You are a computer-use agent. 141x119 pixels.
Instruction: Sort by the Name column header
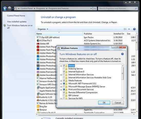tap(59, 34)
